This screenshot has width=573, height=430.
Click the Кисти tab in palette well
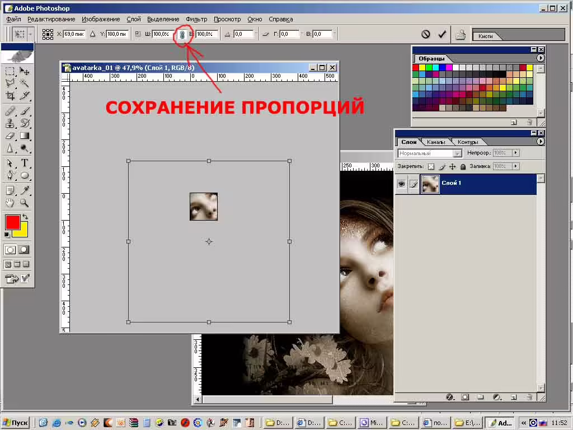tap(486, 36)
